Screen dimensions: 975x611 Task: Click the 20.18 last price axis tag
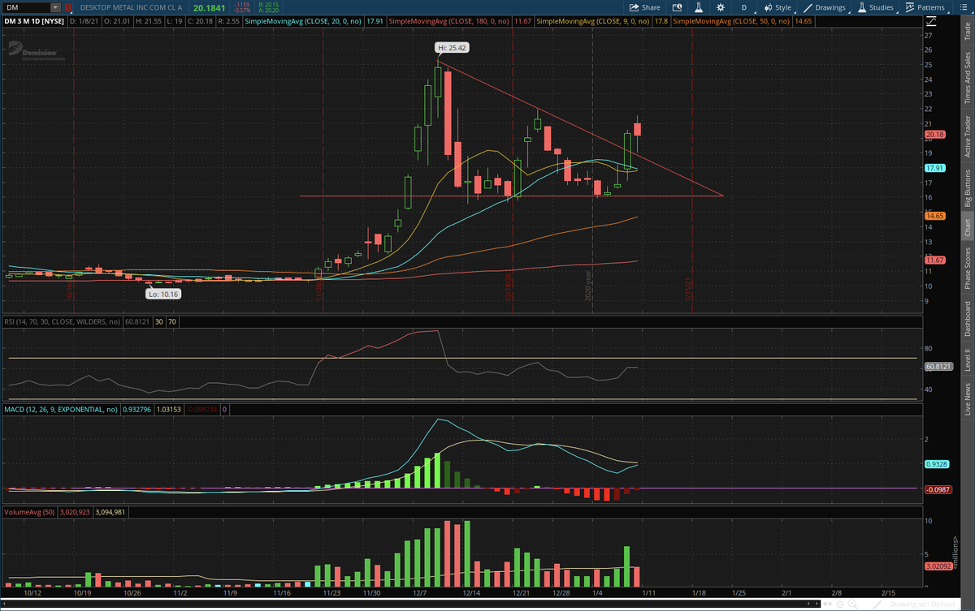pos(934,134)
